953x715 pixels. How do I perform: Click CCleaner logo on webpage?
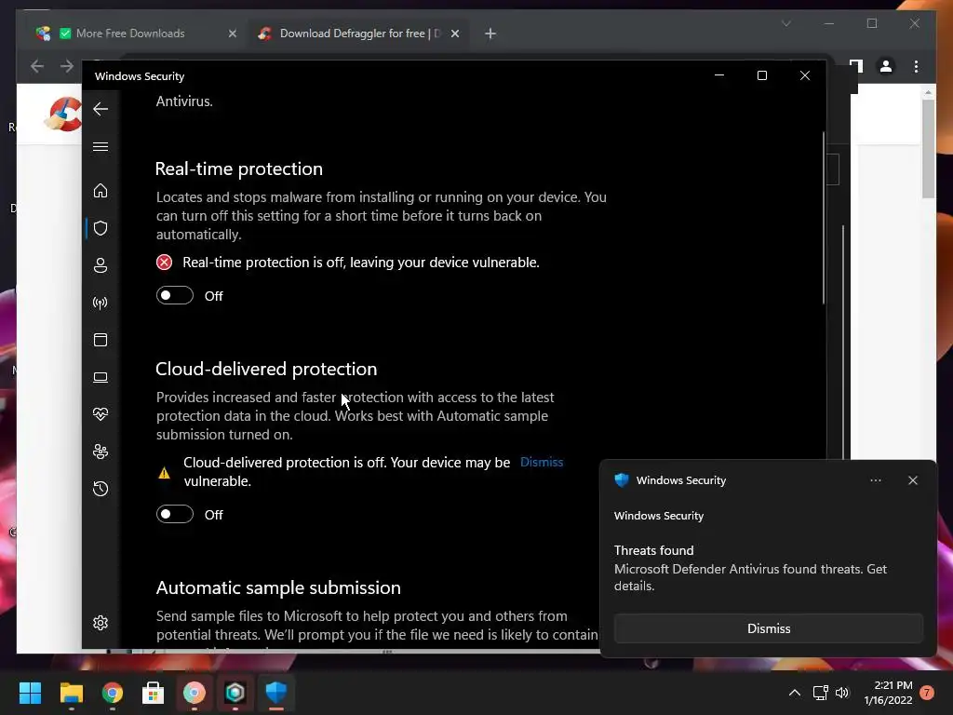coord(63,114)
